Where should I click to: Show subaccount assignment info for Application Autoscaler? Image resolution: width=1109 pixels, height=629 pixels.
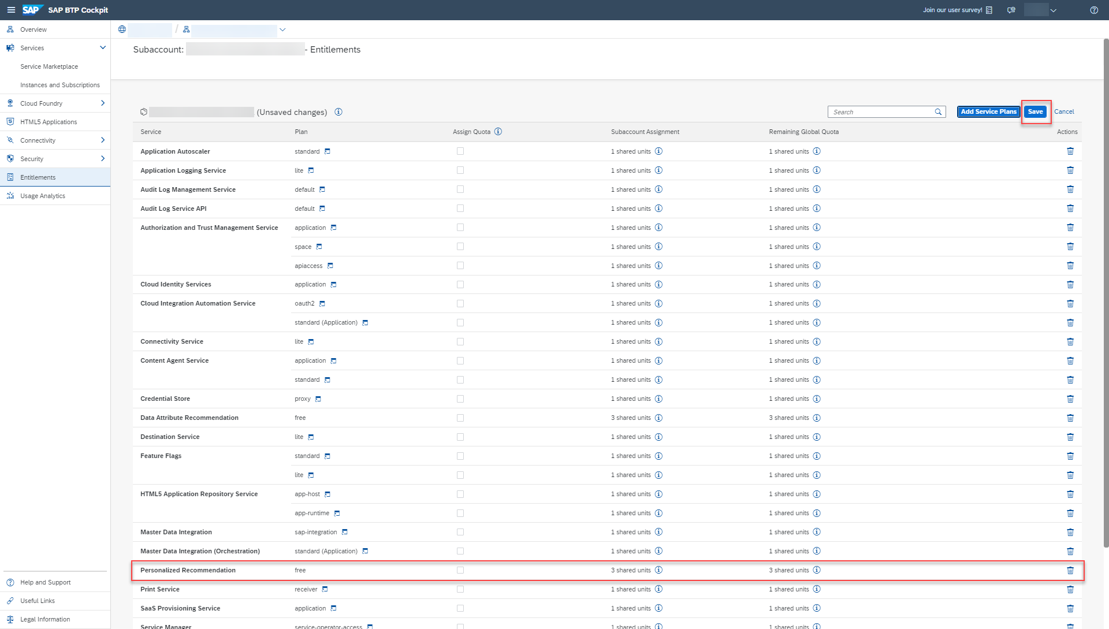(658, 151)
